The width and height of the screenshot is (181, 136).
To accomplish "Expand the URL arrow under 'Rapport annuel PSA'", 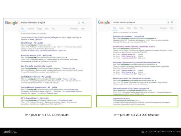I will point(139,101).
